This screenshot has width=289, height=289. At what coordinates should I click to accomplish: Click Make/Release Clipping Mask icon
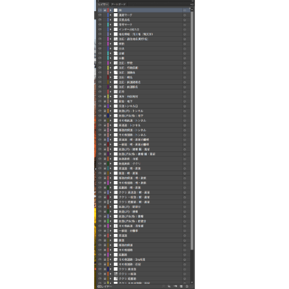click(x=169, y=286)
